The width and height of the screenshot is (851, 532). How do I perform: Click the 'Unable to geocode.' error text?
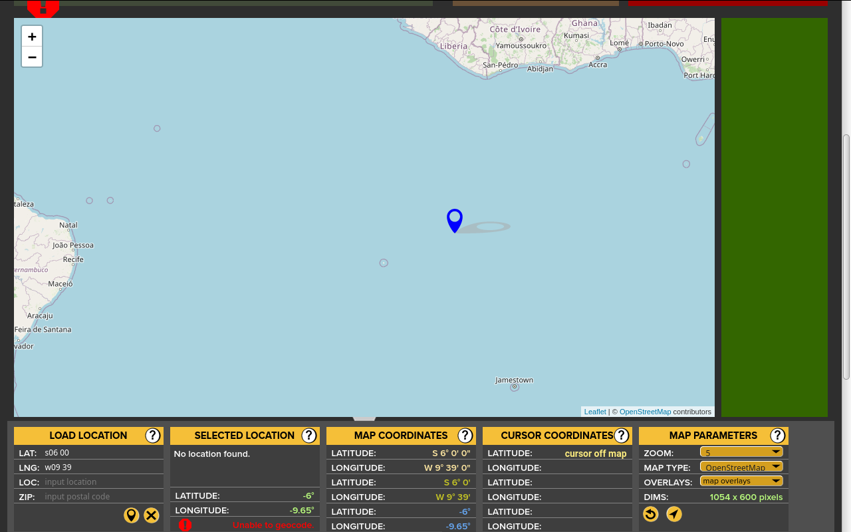273,525
